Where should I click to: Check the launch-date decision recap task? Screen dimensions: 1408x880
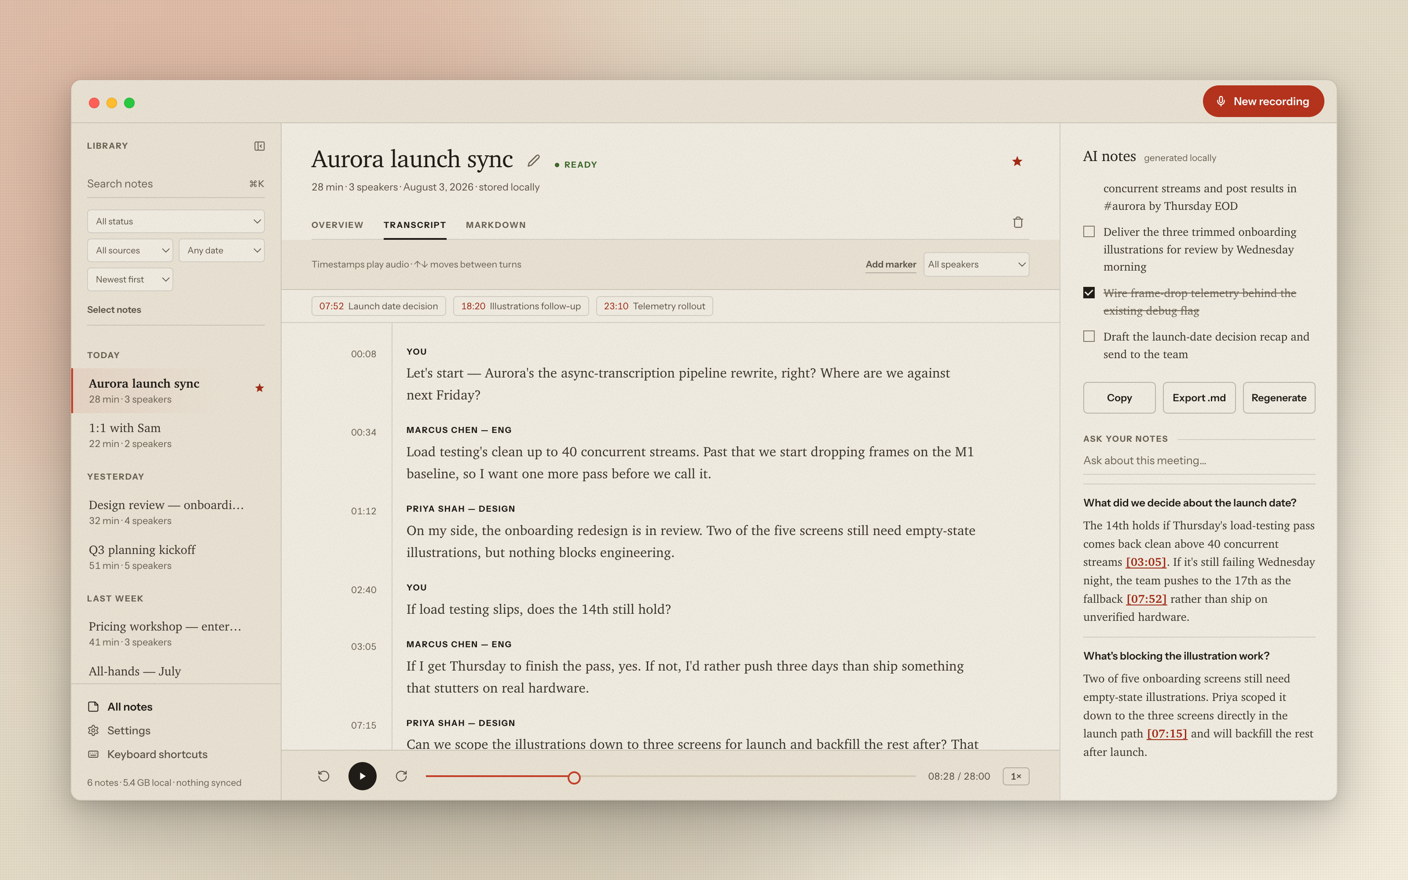tap(1089, 337)
